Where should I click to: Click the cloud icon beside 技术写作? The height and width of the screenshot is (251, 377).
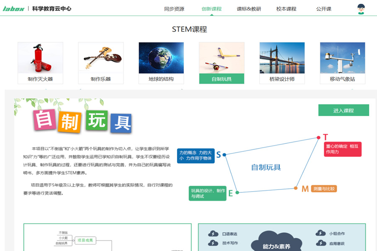[213, 243]
